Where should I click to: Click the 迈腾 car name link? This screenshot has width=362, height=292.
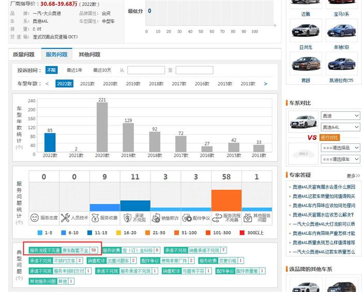click(x=306, y=14)
